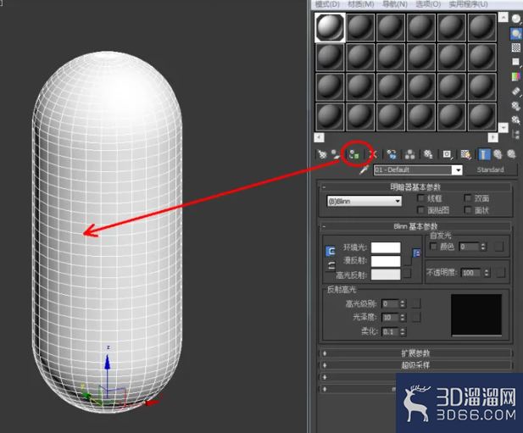This screenshot has width=523, height=433.
Task: Toggle the Show End Result icon
Action: 484,154
